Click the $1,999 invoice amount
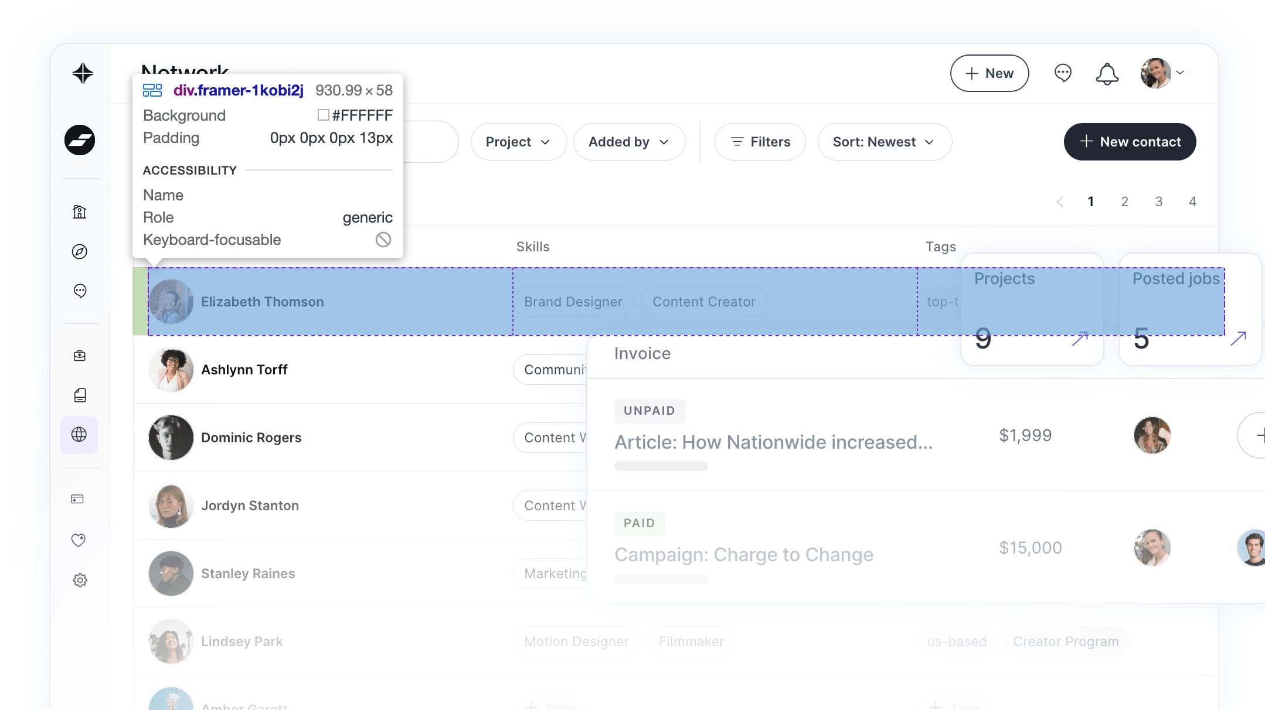This screenshot has height=710, width=1265. pos(1026,435)
